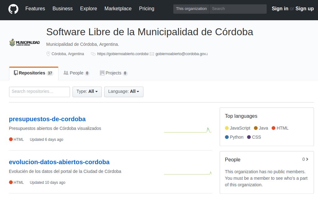Expand the Type: All dropdown
318x200 pixels.
coord(87,92)
